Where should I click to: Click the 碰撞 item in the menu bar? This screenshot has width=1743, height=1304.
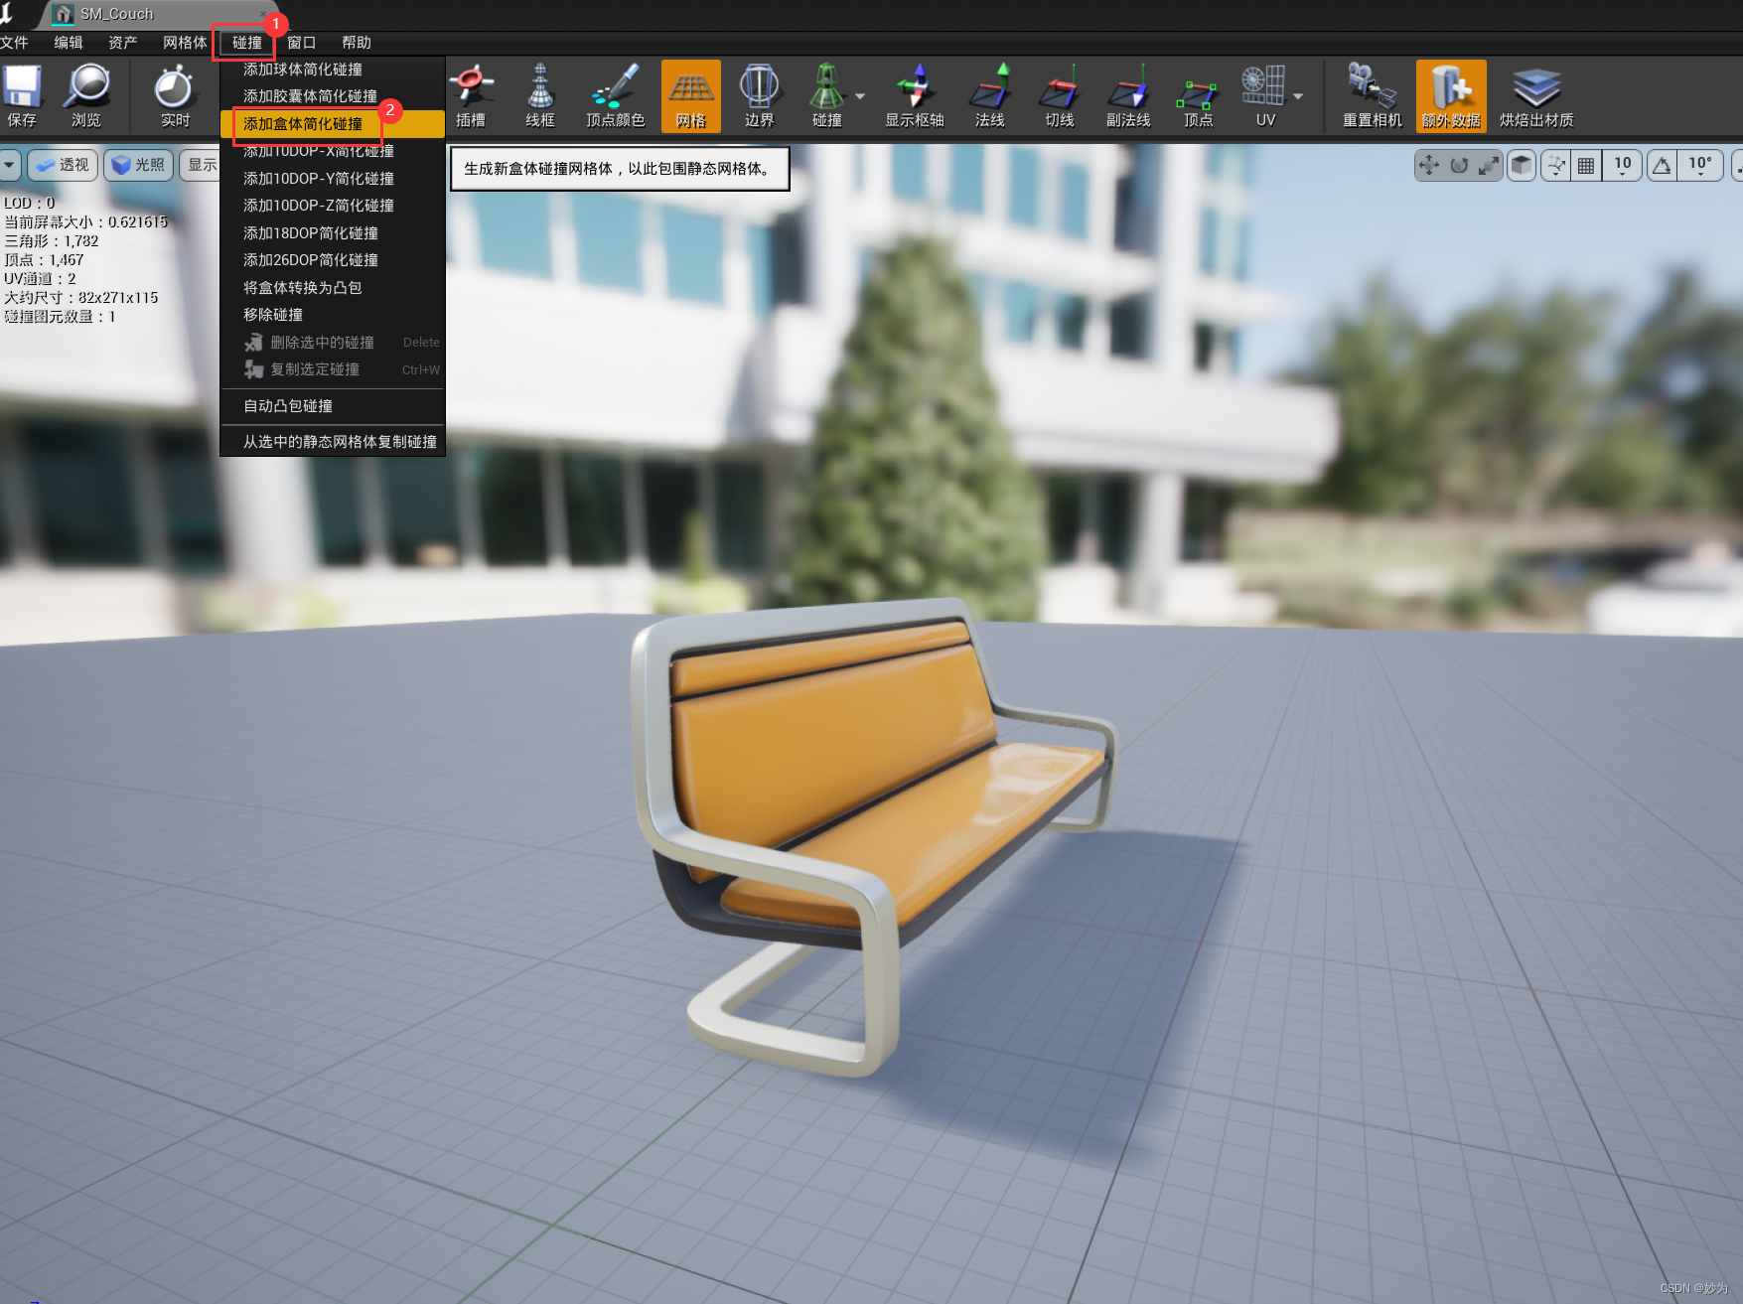(x=247, y=43)
